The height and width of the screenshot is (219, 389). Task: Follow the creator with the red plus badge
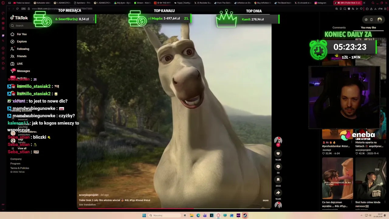coord(278,145)
